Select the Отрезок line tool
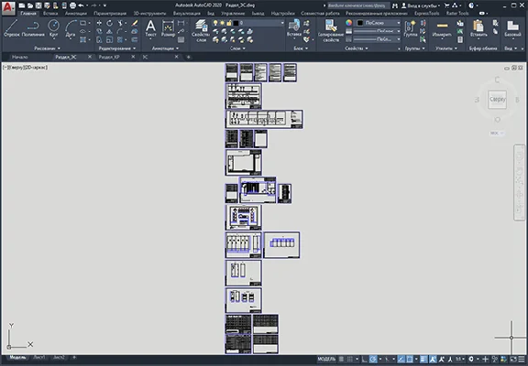 (11, 28)
